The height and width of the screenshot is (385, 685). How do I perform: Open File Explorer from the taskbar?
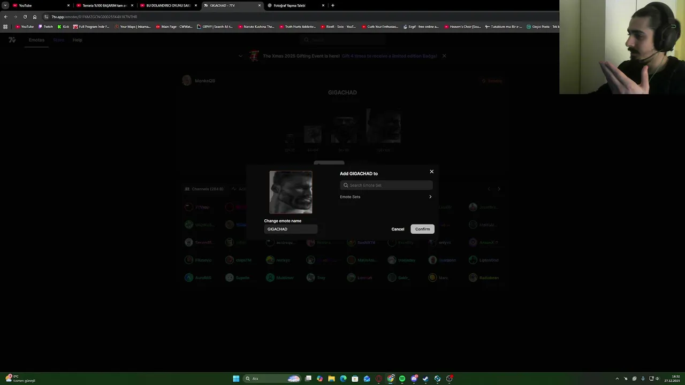[x=332, y=379]
